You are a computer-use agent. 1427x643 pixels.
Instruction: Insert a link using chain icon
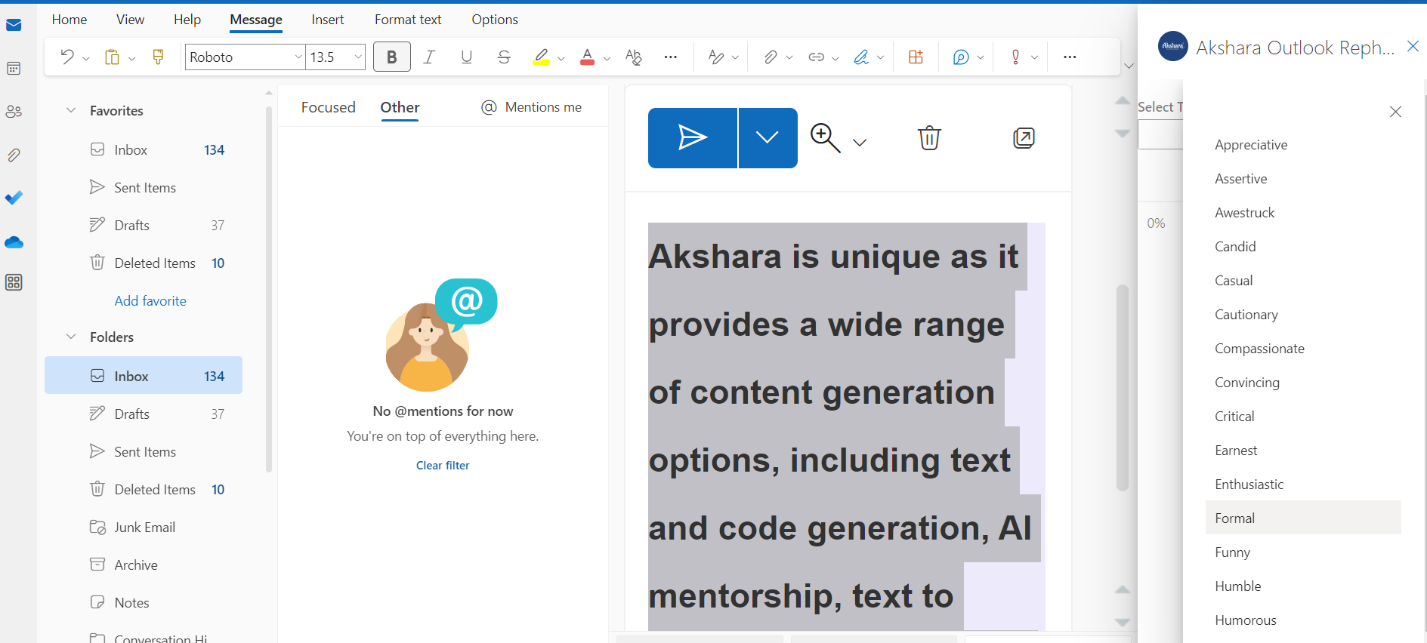[x=816, y=57]
